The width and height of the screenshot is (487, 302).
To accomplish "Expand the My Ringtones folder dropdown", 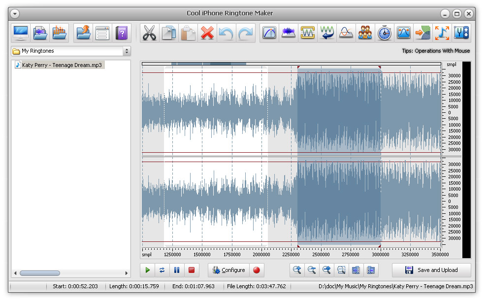I will coord(127,51).
